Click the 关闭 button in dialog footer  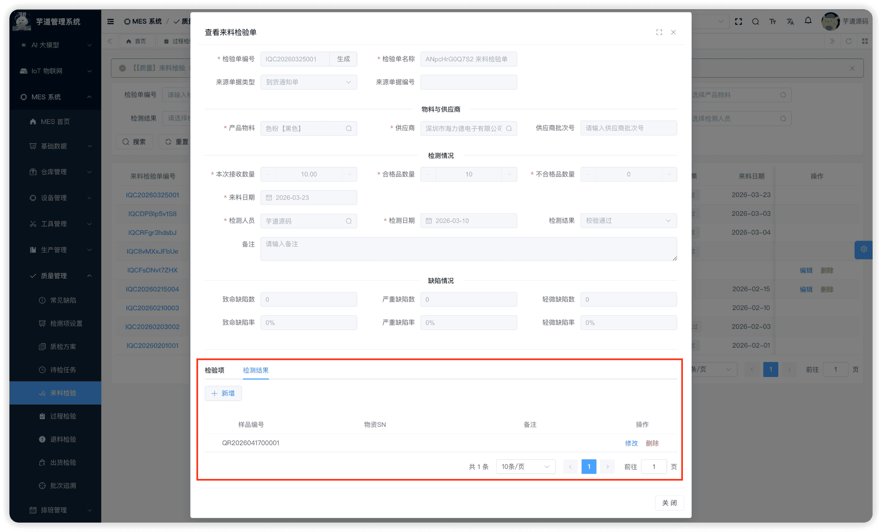click(669, 503)
